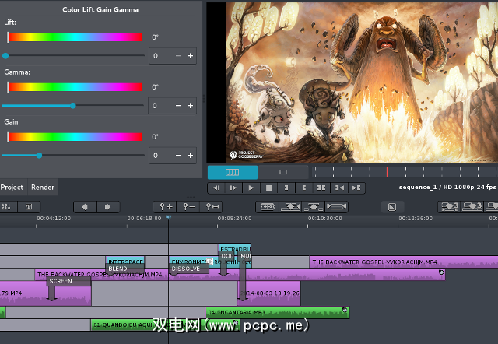
Task: Step back one frame
Action: (x=216, y=188)
